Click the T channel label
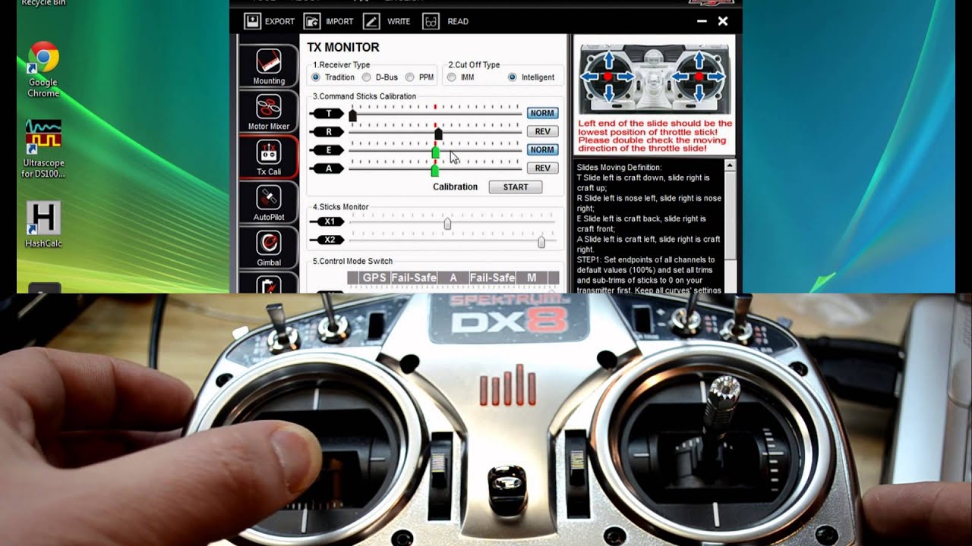The width and height of the screenshot is (972, 546). coord(328,113)
